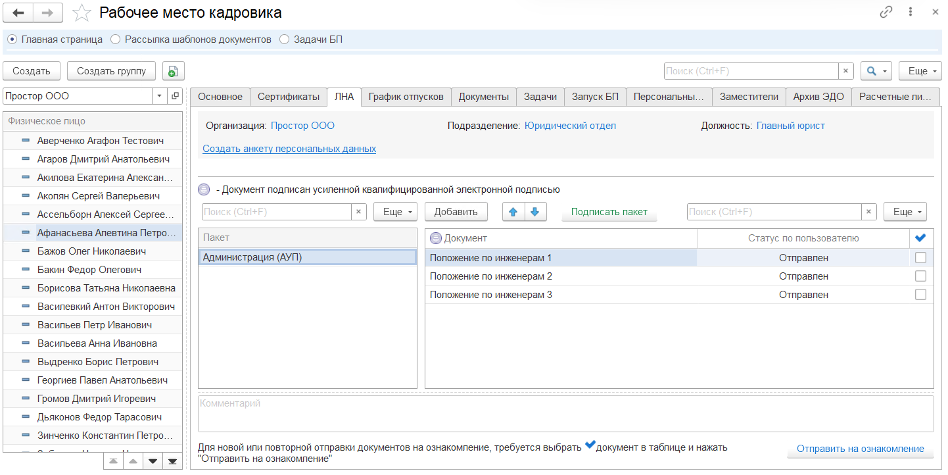Open the Еще menu above the documents table

(x=906, y=212)
